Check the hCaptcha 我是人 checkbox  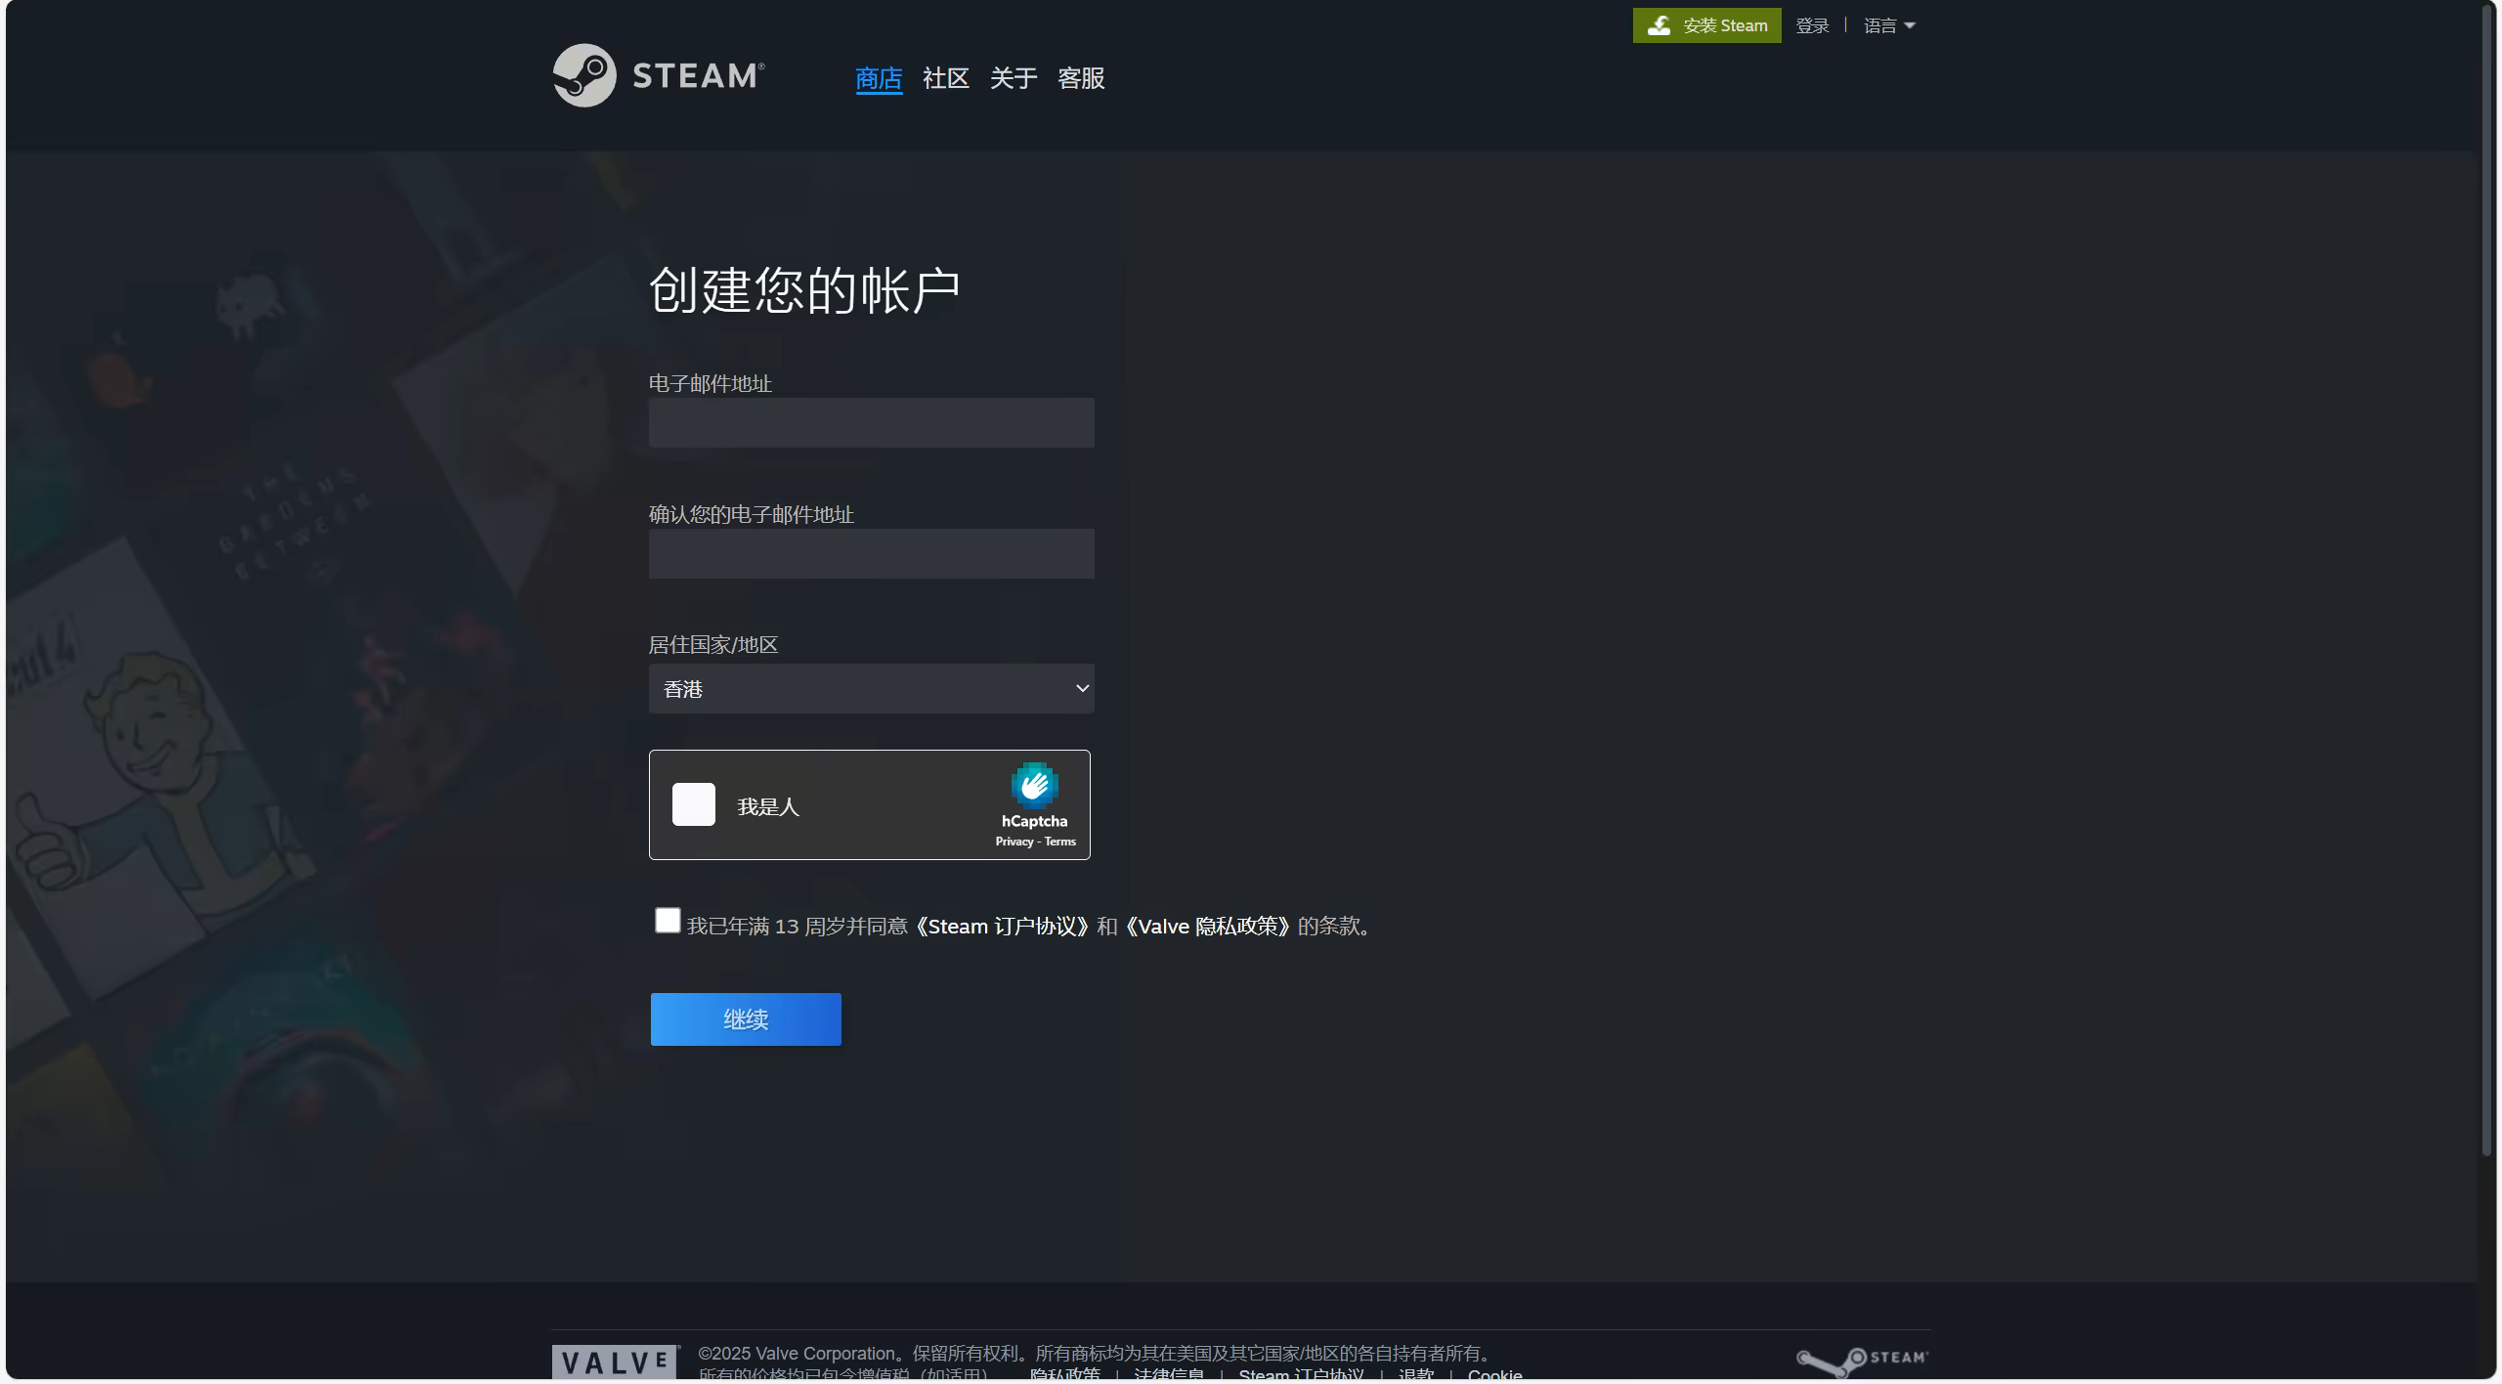tap(694, 804)
